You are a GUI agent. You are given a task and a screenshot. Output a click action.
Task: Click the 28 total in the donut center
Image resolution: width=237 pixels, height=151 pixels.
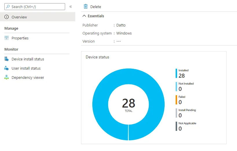click(128, 103)
